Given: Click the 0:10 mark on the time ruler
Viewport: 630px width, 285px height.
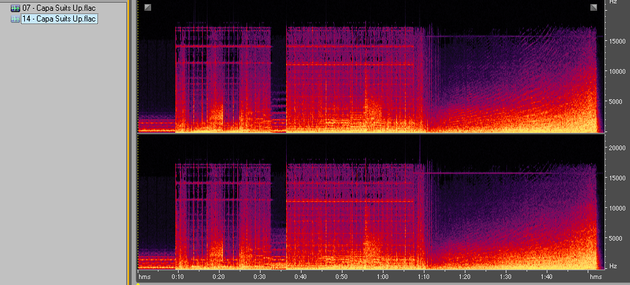Looking at the screenshot, I should click(177, 277).
